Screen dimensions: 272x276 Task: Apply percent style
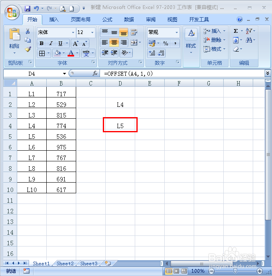(165, 43)
